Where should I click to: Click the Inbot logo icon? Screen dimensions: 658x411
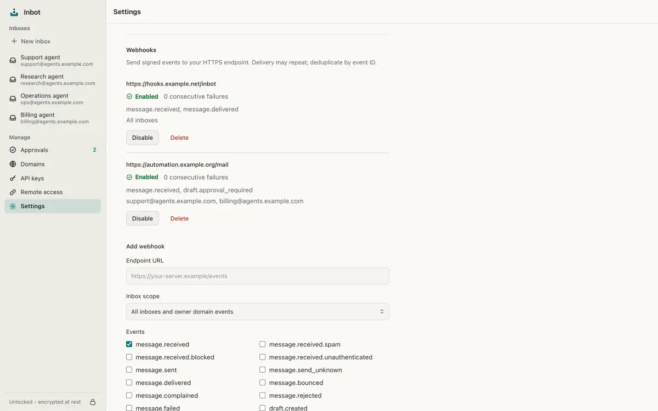coord(14,12)
